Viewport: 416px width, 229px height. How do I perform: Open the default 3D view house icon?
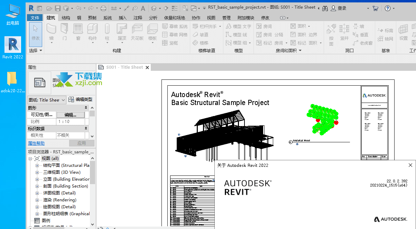click(x=154, y=8)
